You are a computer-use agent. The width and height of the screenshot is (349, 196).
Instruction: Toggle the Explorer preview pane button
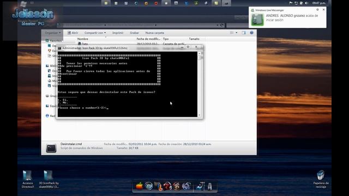click(244, 33)
